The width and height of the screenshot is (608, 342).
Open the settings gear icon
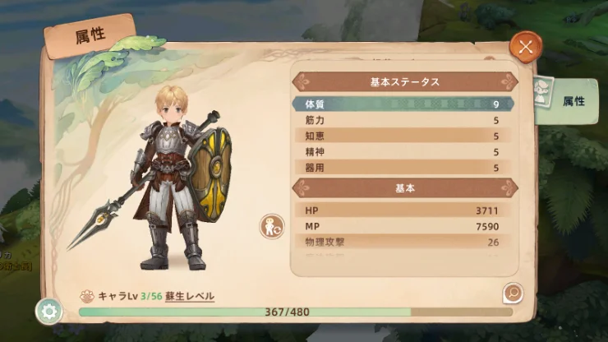[48, 312]
